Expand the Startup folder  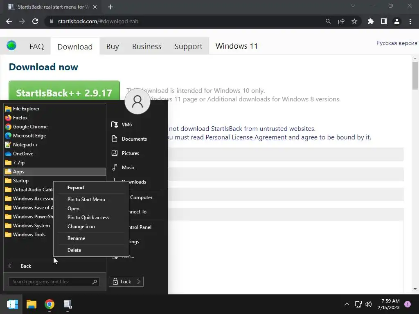55,180
